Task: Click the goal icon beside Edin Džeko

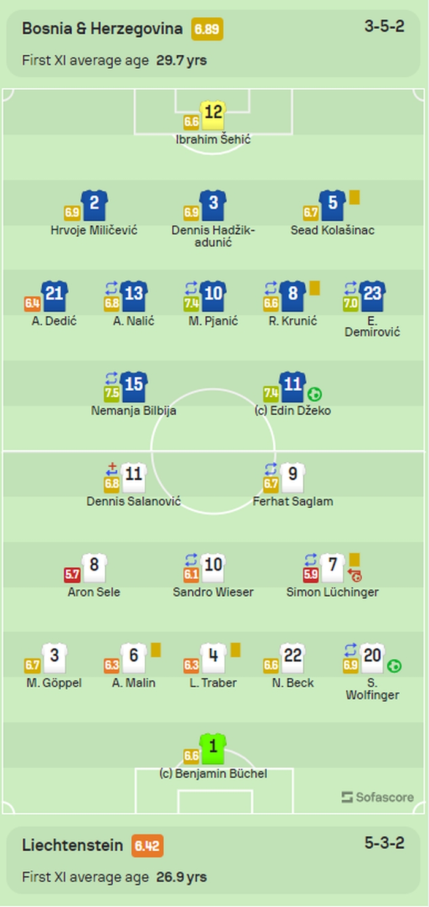Action: (315, 394)
